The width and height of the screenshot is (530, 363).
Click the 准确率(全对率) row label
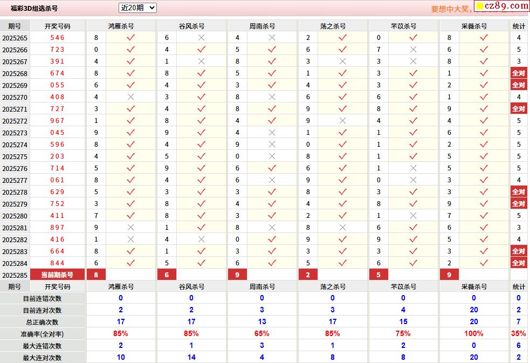42,334
